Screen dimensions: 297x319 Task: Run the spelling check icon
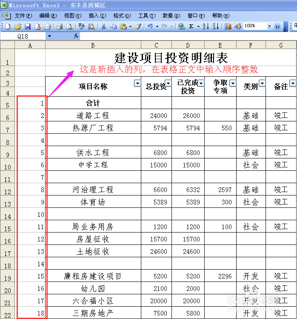81,26
